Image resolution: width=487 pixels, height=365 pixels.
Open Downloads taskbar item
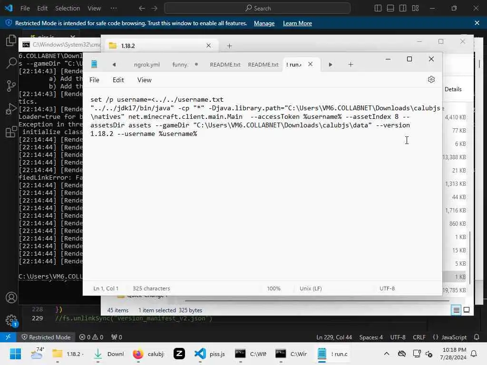108,354
